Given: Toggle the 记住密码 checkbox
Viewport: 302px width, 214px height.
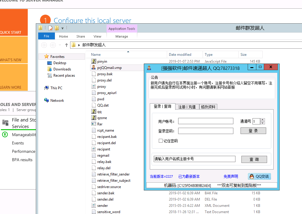Looking at the screenshot, I should (x=161, y=141).
